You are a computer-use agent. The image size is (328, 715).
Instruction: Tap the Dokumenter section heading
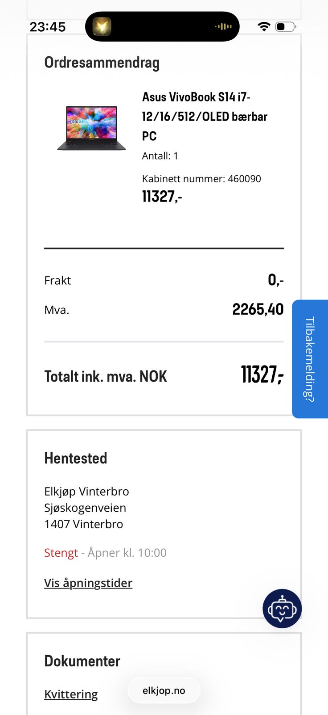click(82, 661)
